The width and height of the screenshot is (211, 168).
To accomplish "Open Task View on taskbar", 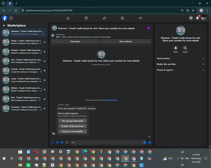I will [12, 158].
